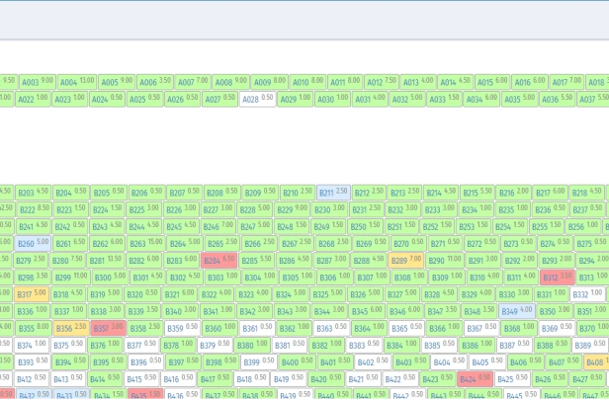Screen dimensions: 609x400
Task: Click the white cell B332
Action: coord(587,294)
